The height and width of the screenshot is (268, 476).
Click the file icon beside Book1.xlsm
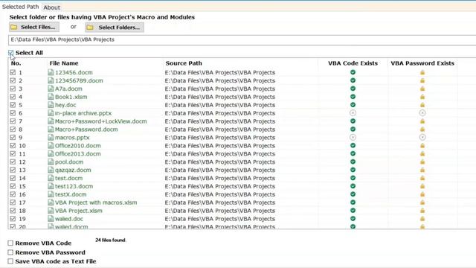tap(51, 97)
